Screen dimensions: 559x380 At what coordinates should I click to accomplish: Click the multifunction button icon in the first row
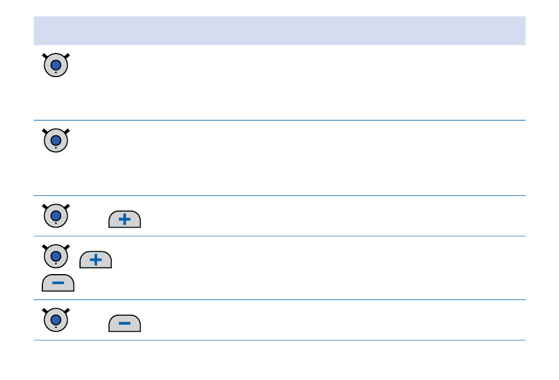tap(56, 65)
